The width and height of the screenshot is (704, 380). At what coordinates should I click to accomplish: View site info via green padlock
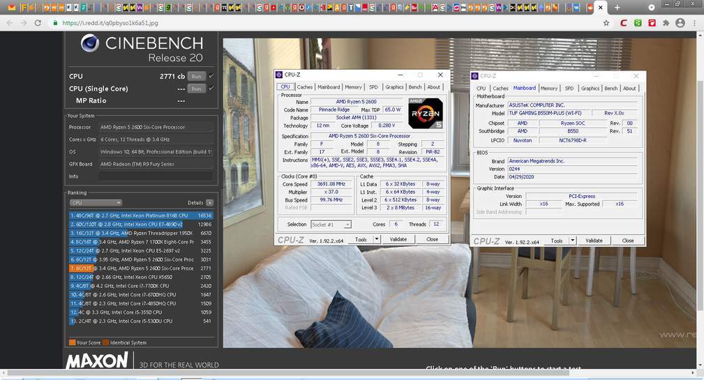[55, 23]
